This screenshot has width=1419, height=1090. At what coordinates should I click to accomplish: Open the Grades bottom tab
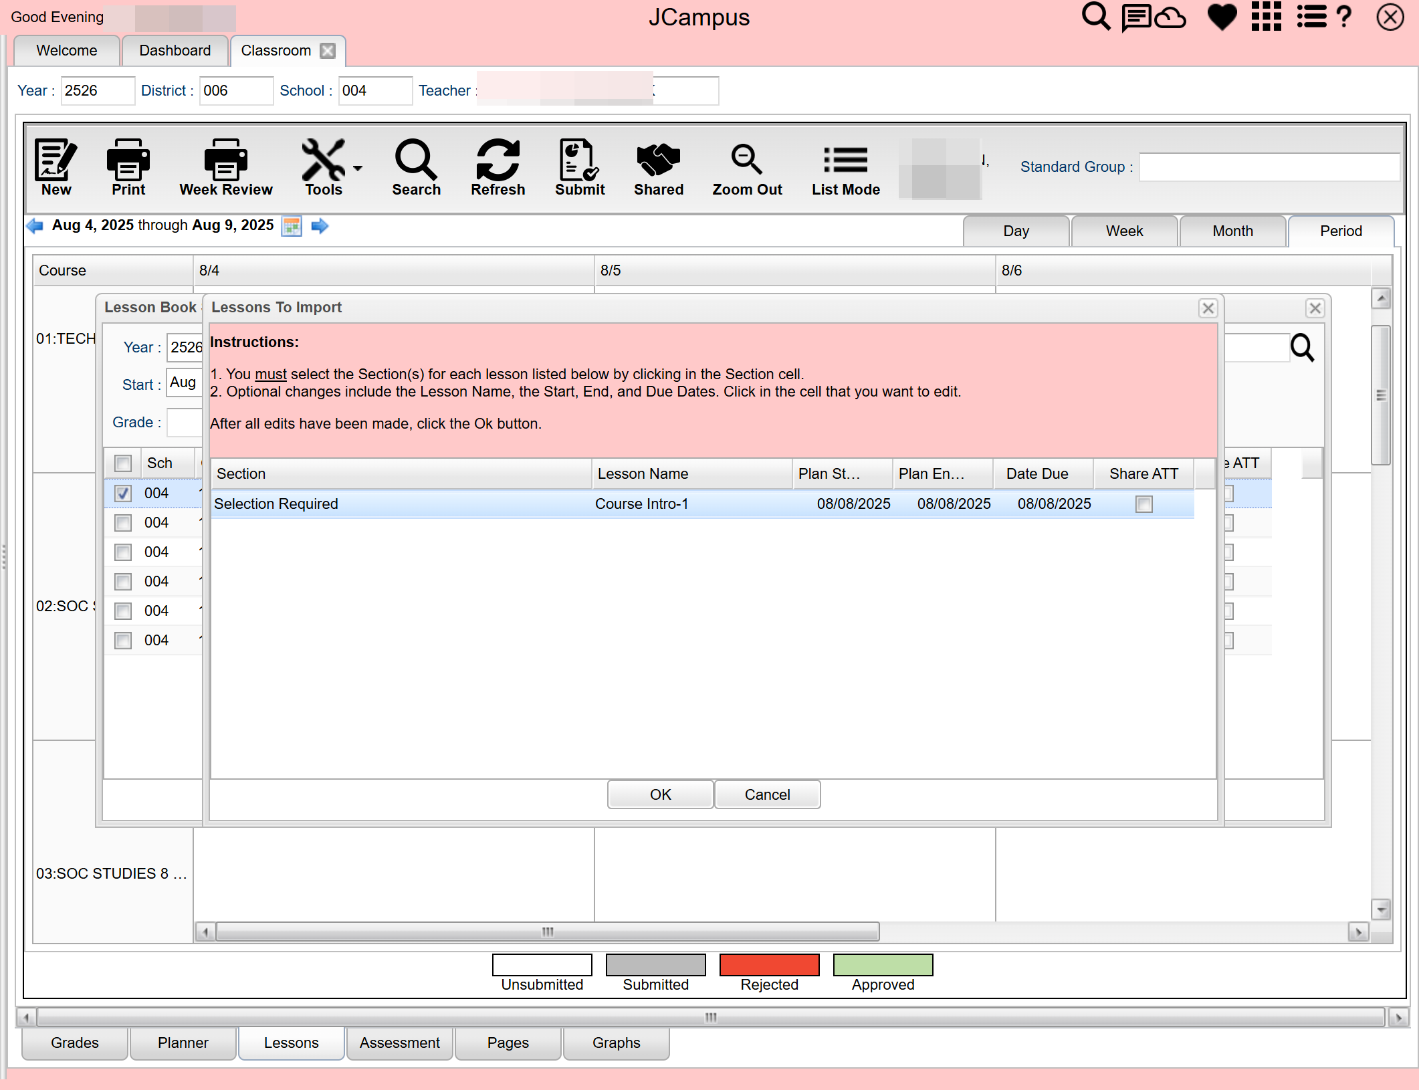(75, 1043)
